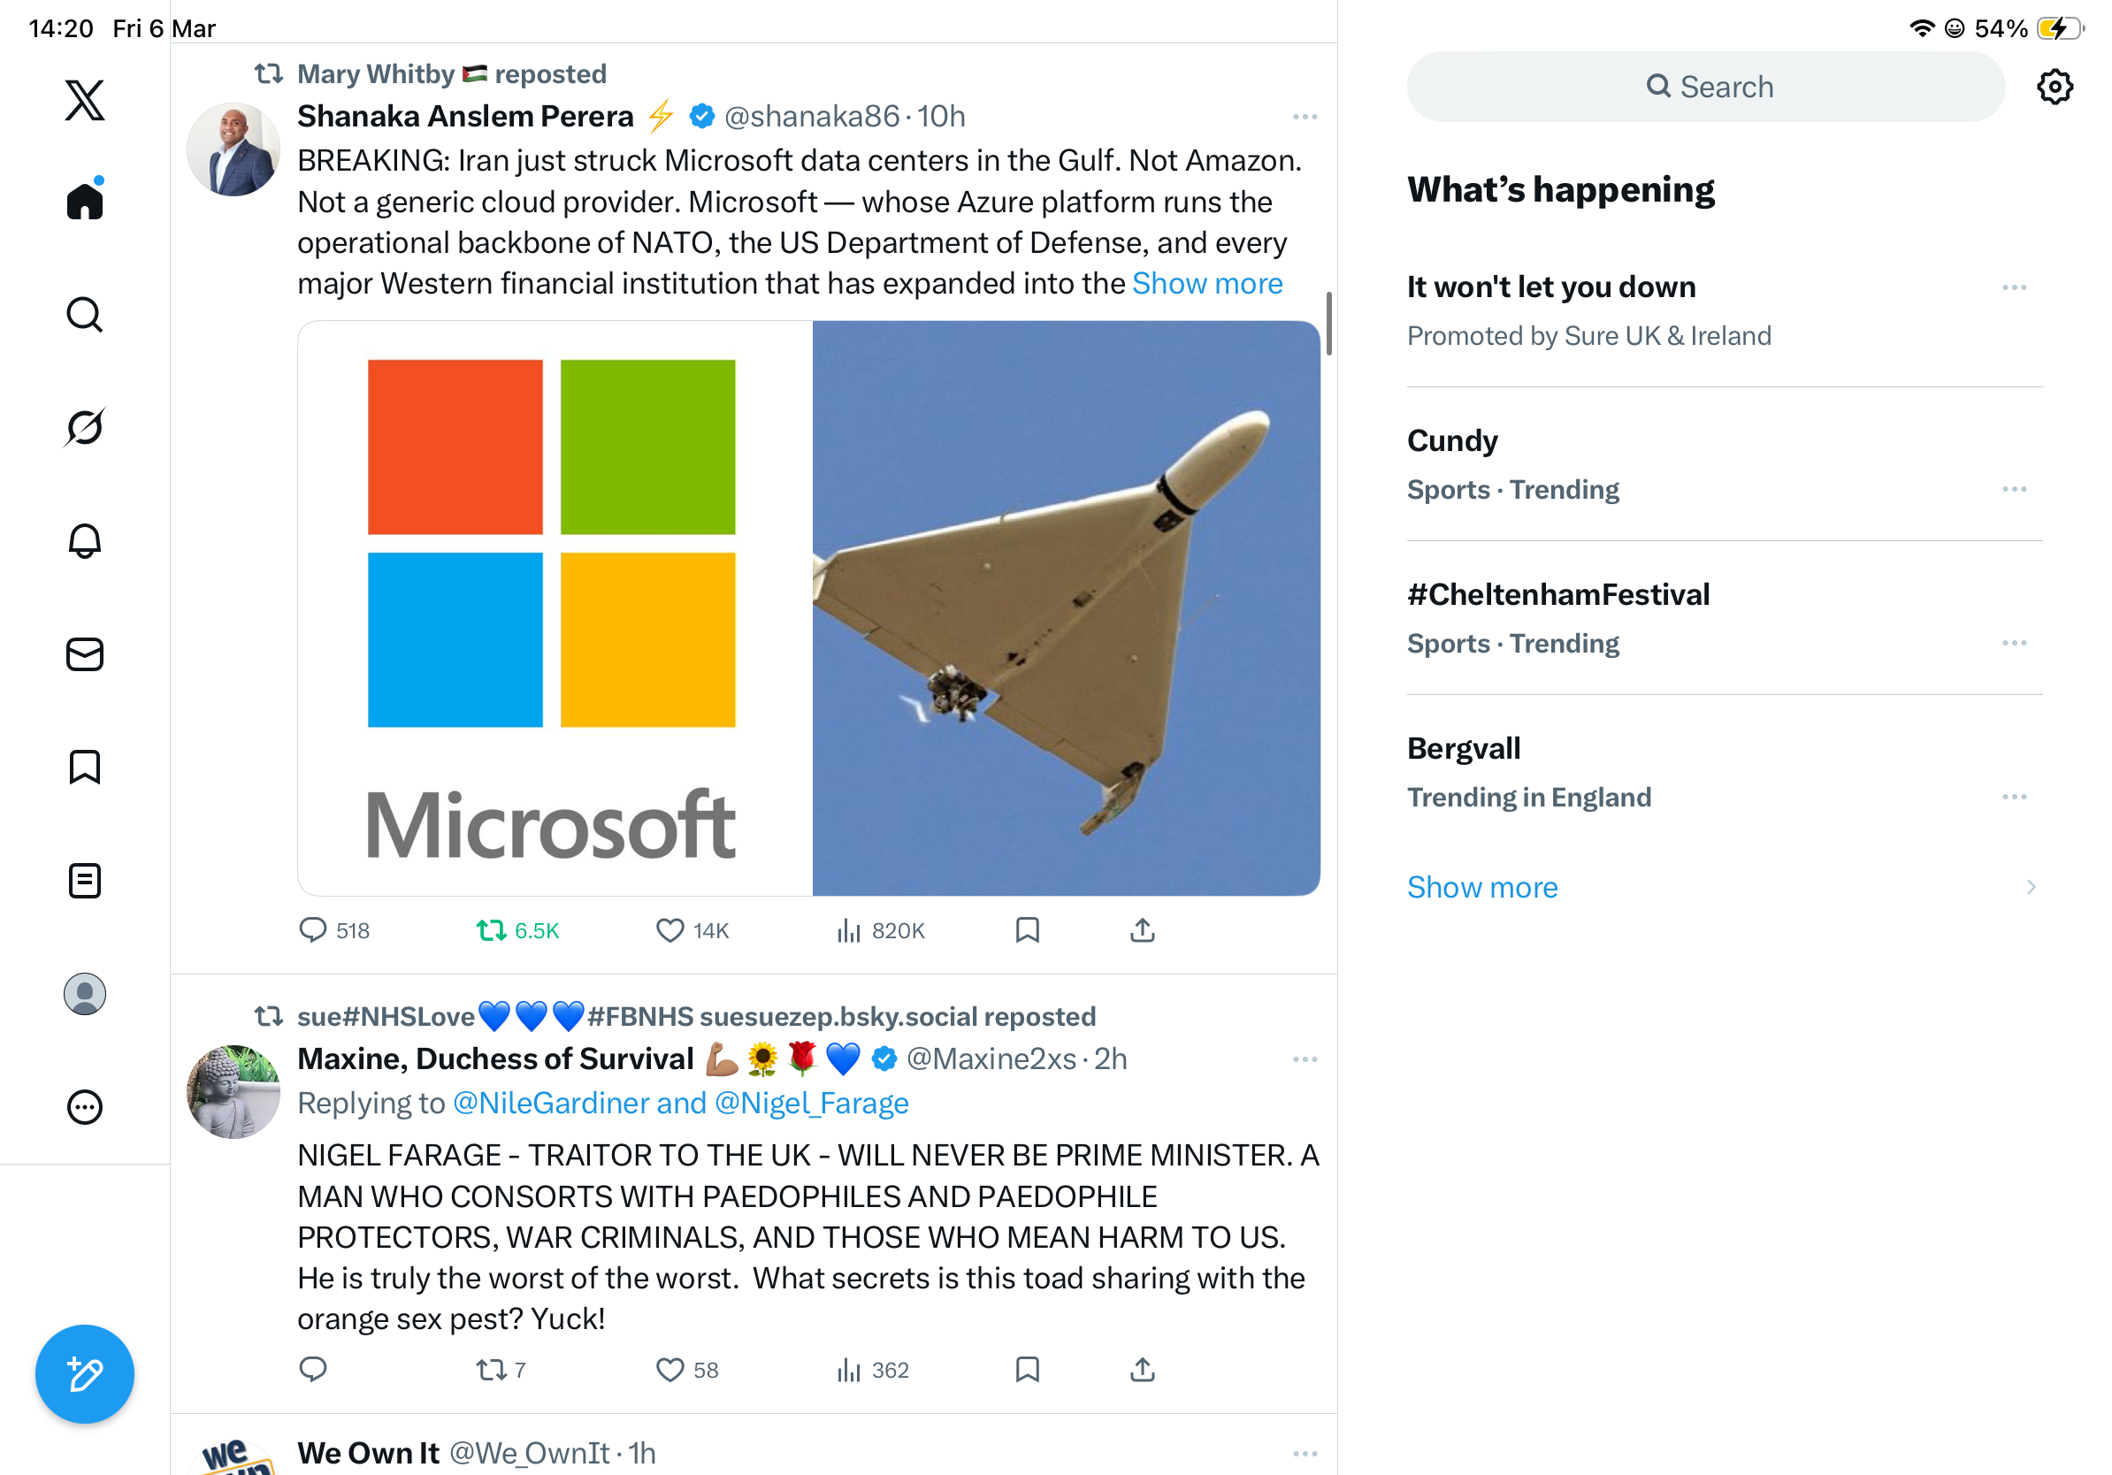
Task: Open Notifications bell in sidebar
Action: point(85,539)
